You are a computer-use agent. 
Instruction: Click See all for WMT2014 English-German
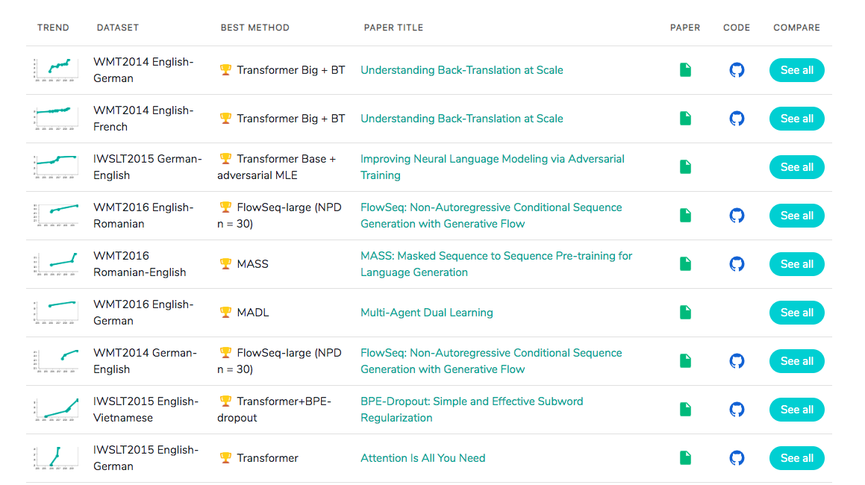click(796, 70)
